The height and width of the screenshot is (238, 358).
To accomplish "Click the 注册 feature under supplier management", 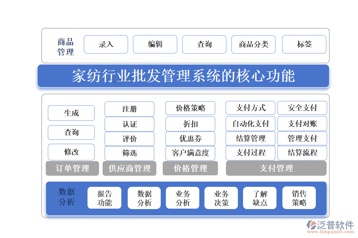I will tap(130, 108).
